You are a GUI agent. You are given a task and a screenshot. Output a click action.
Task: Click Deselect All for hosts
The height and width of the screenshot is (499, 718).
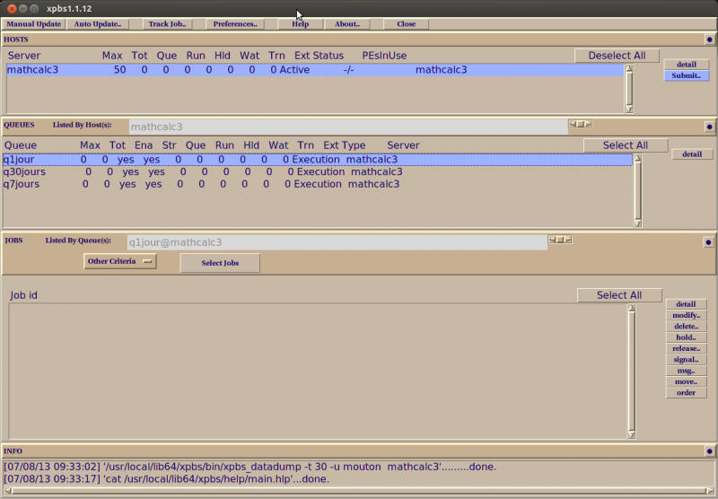tap(617, 56)
